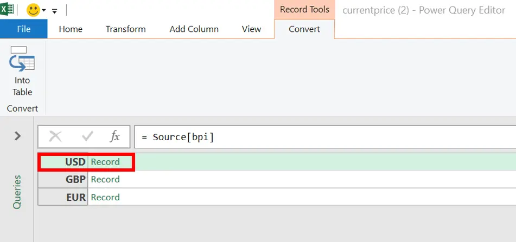Select the GBP row header

pyautogui.click(x=63, y=179)
